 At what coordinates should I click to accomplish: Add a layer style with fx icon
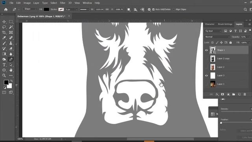(x=217, y=94)
